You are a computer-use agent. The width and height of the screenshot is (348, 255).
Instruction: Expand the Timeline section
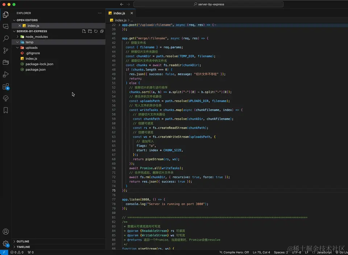click(x=23, y=247)
